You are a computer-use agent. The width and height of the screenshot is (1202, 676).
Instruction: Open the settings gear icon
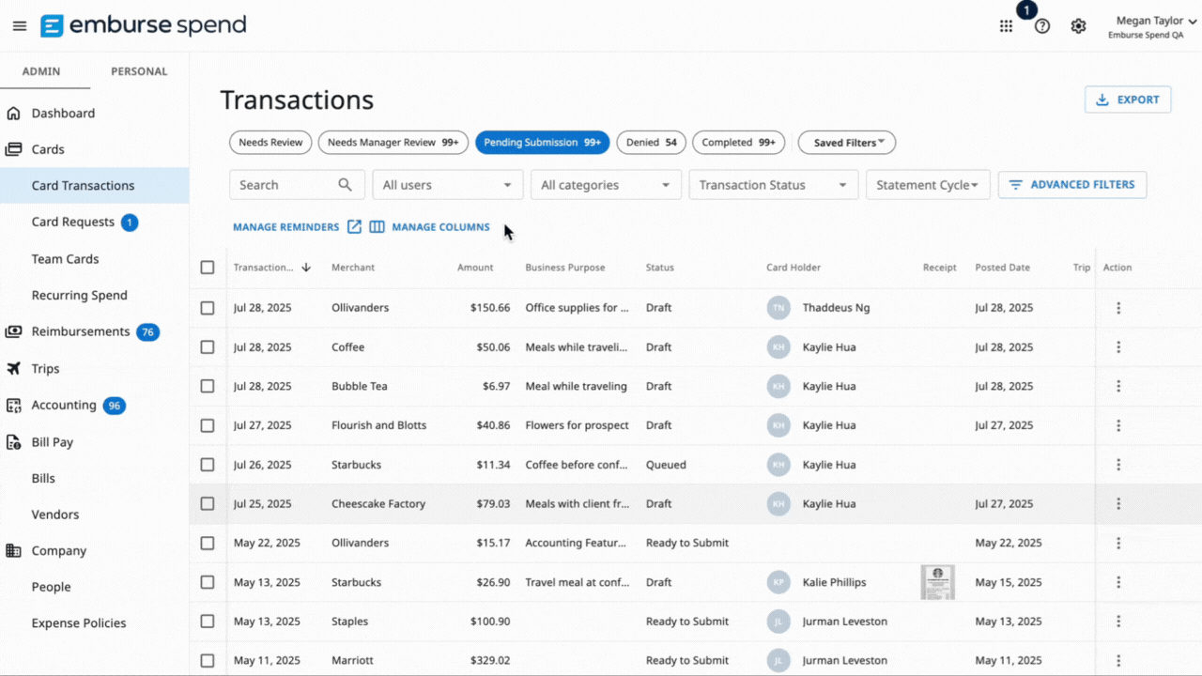click(1078, 25)
